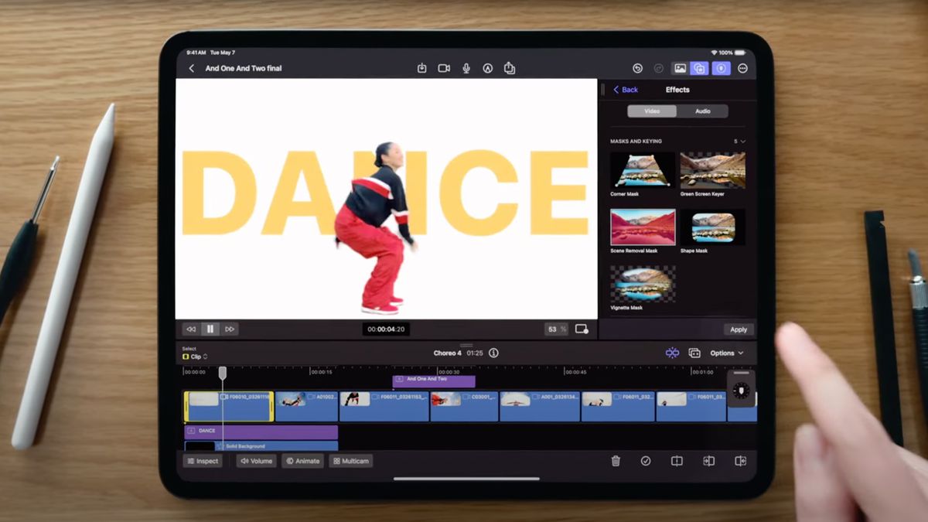Viewport: 928px width, 522px height.
Task: Tap the info icon next to Choreo 4
Action: [x=493, y=353]
